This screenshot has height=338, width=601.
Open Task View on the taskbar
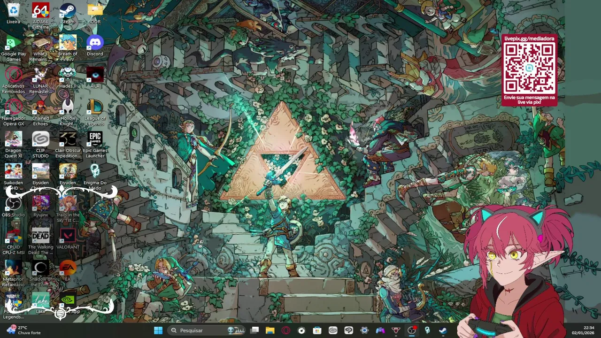point(254,330)
